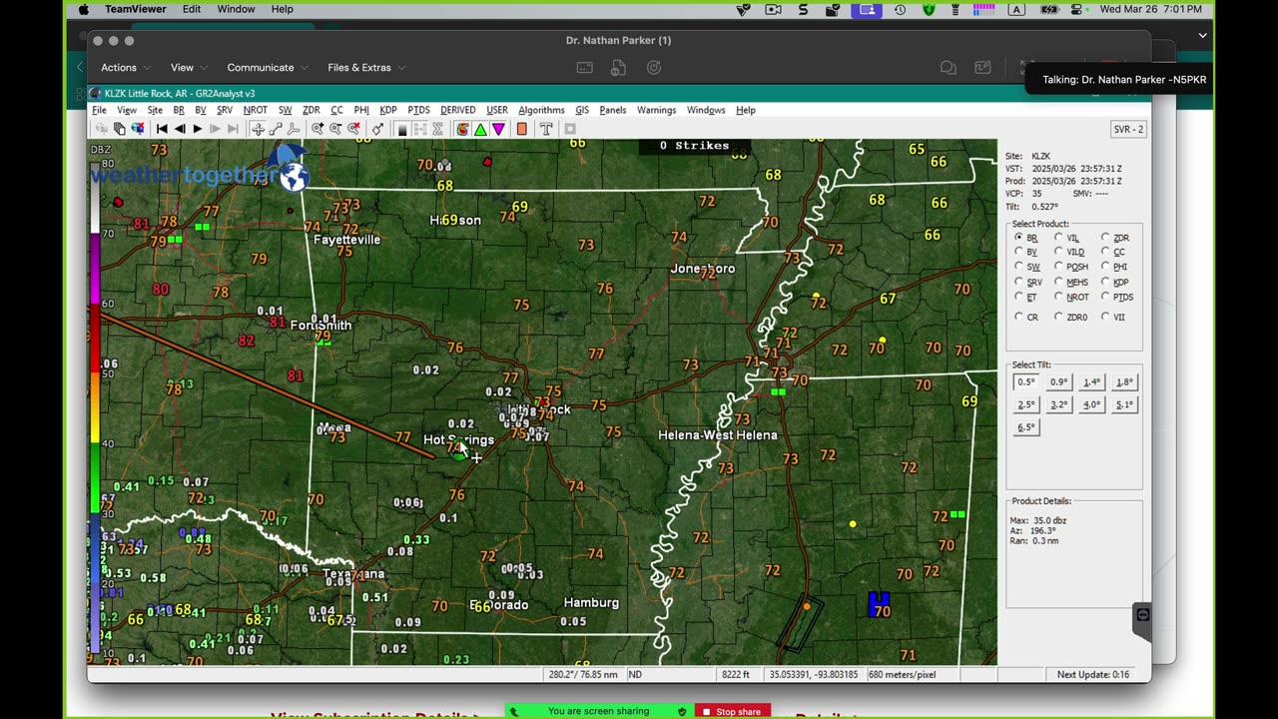Toggle the hail algorithm swirl icon
The width and height of the screenshot is (1278, 719).
click(x=462, y=129)
